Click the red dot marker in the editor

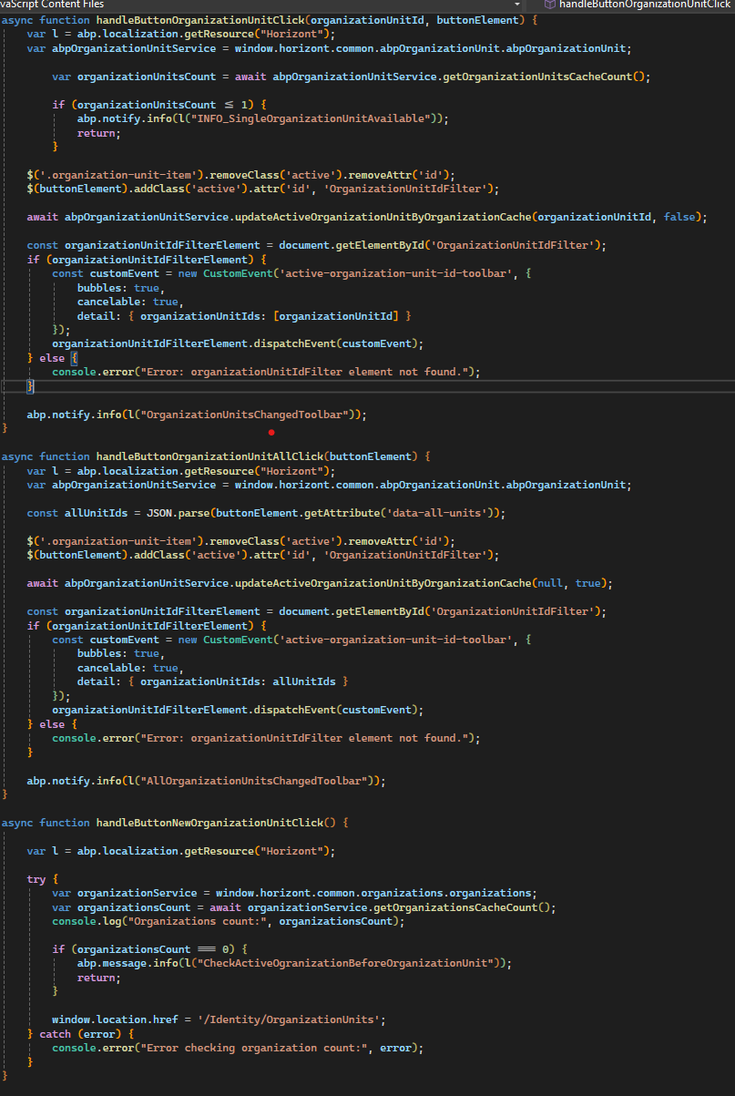[x=271, y=431]
